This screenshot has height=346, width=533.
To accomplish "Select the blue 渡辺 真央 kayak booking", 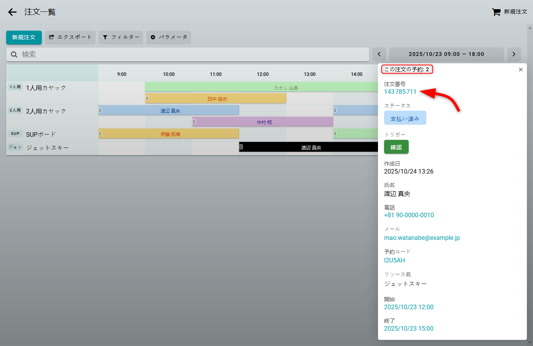I will pos(169,110).
